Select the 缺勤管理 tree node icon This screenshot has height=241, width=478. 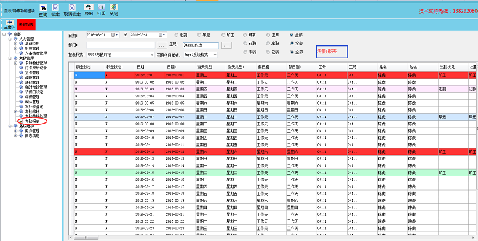click(x=21, y=82)
